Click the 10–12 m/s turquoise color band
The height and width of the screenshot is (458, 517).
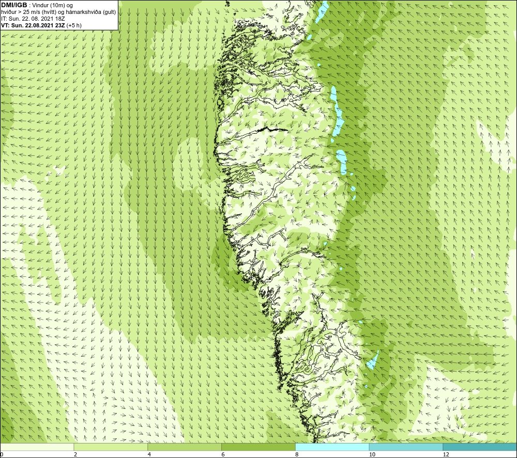[406, 447]
